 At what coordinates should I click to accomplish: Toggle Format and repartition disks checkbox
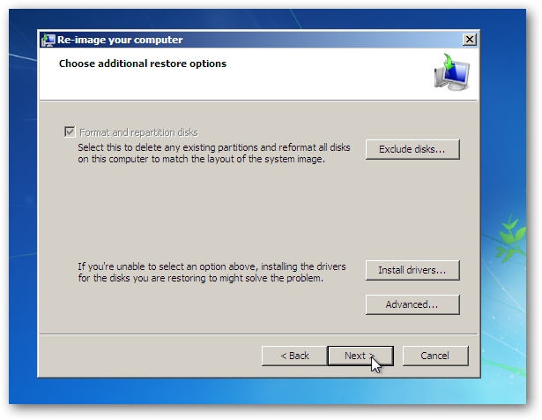click(x=70, y=131)
